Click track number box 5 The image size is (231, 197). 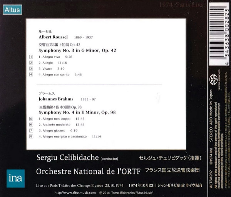[31, 119]
